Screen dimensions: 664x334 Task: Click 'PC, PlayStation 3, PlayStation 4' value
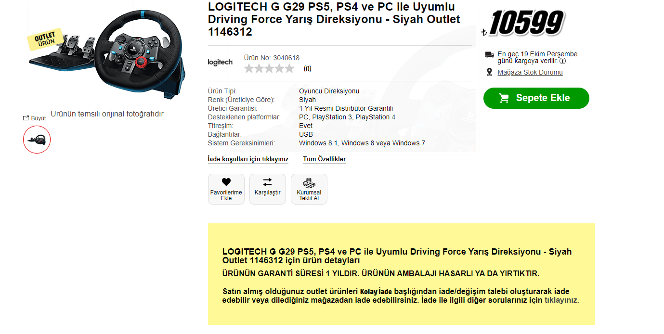(x=347, y=117)
